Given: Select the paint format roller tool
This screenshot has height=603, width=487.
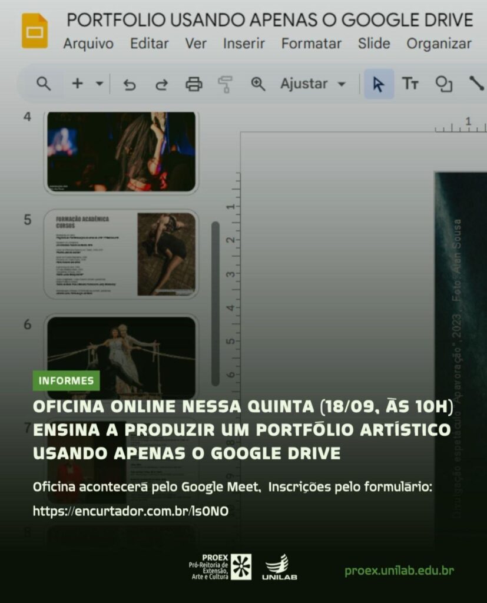Looking at the screenshot, I should click(x=225, y=84).
